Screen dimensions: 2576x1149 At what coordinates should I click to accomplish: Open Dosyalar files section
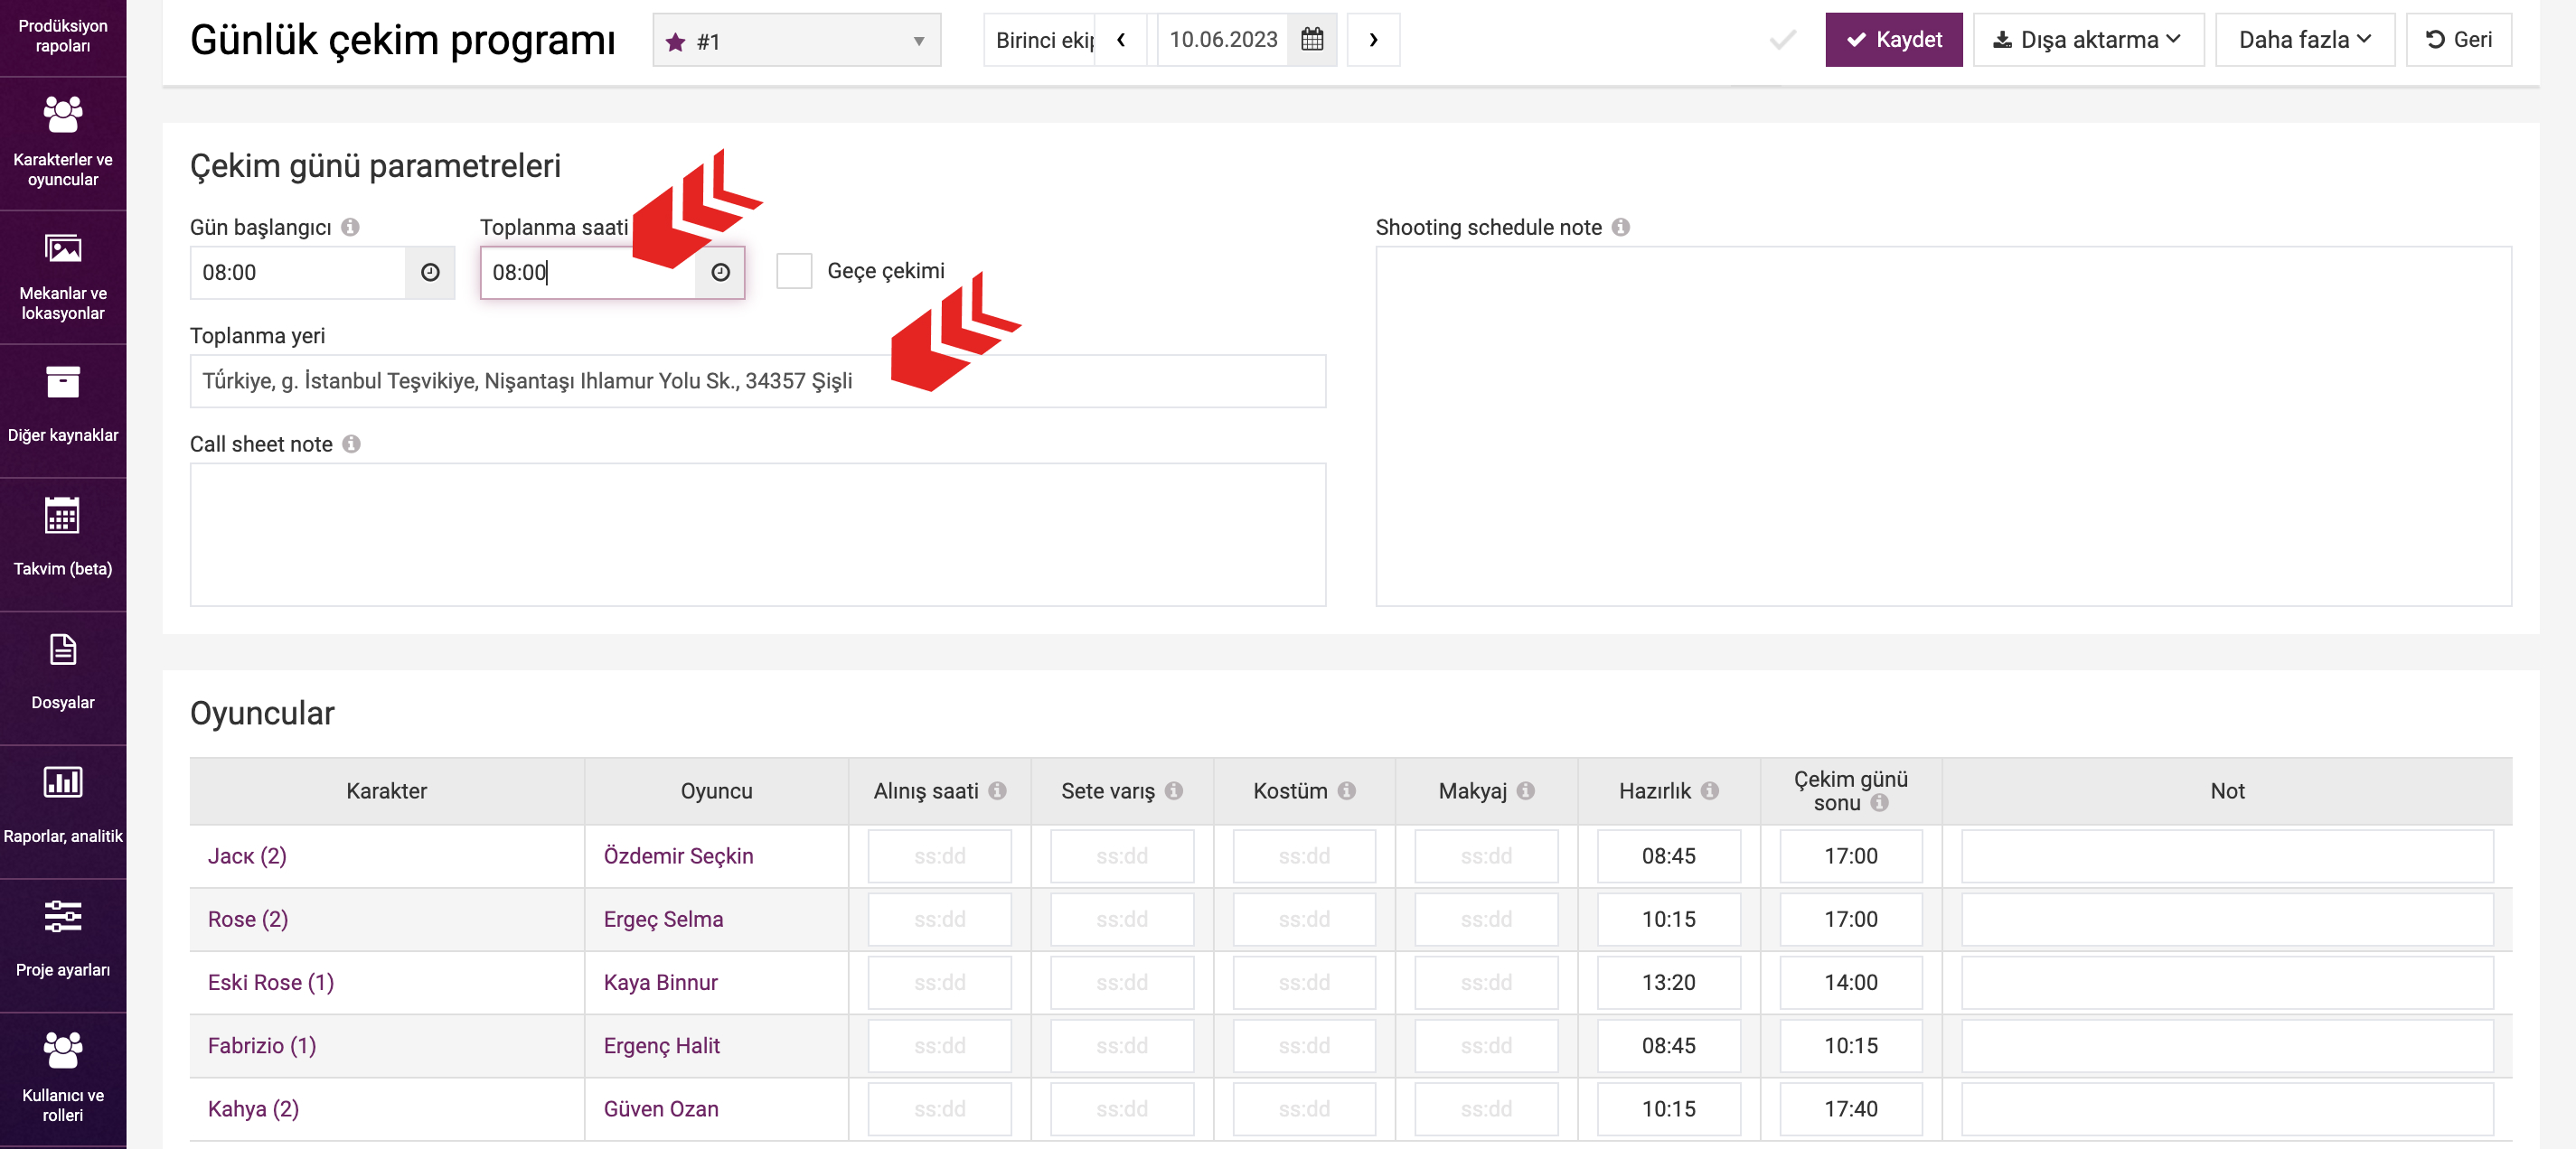[x=63, y=678]
